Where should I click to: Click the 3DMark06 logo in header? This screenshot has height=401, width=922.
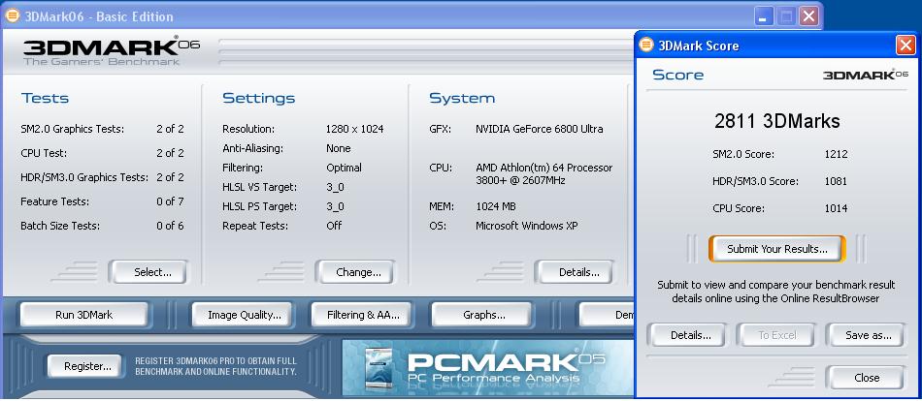pos(112,51)
